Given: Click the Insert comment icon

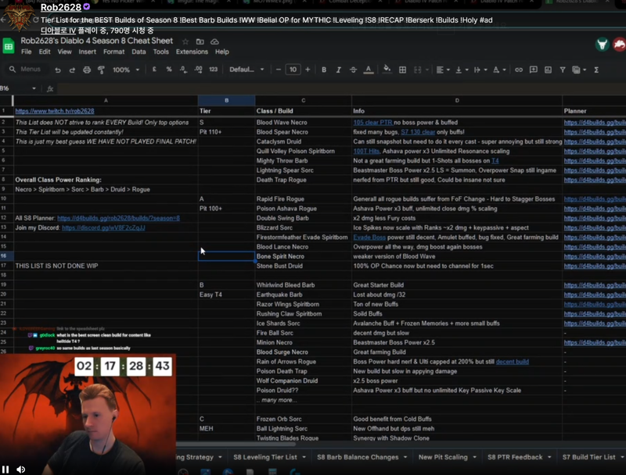Looking at the screenshot, I should 534,70.
